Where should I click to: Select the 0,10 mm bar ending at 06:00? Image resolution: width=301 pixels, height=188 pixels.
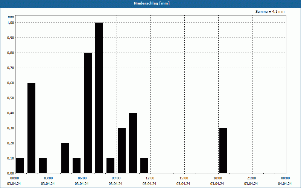click(77, 165)
